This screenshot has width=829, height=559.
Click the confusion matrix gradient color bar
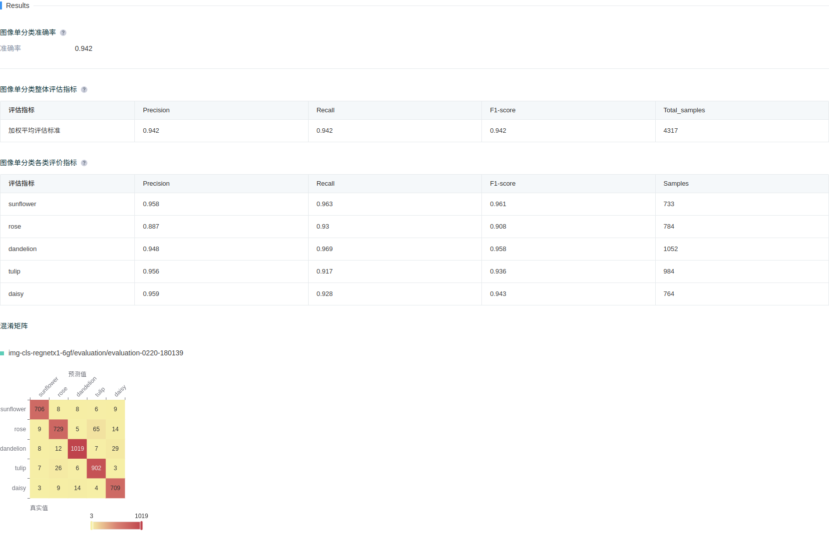point(116,526)
